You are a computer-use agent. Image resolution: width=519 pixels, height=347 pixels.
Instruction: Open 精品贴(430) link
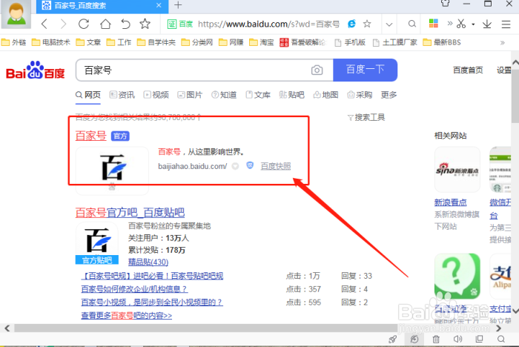(148, 262)
